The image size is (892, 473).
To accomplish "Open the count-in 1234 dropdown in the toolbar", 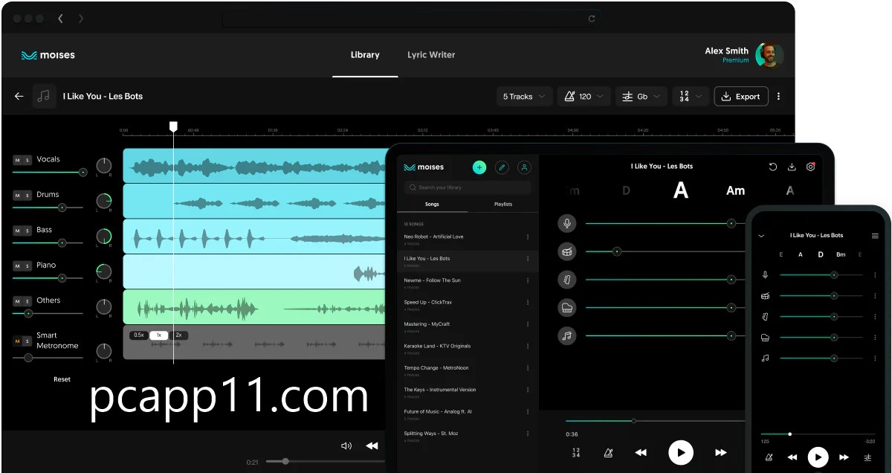I will (691, 97).
